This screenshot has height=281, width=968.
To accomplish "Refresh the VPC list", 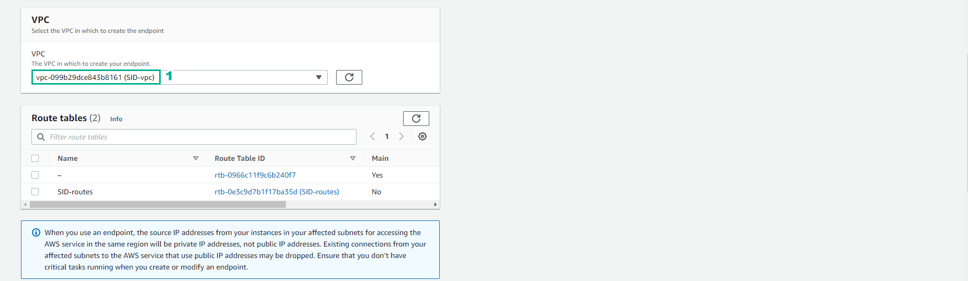I will pos(349,77).
